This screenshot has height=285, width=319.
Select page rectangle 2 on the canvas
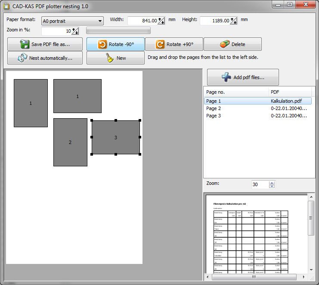point(70,142)
